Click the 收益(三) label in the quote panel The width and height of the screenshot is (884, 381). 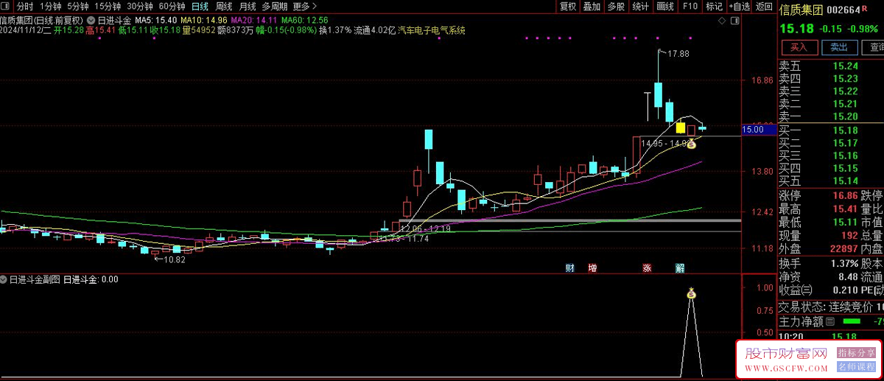pyautogui.click(x=794, y=291)
